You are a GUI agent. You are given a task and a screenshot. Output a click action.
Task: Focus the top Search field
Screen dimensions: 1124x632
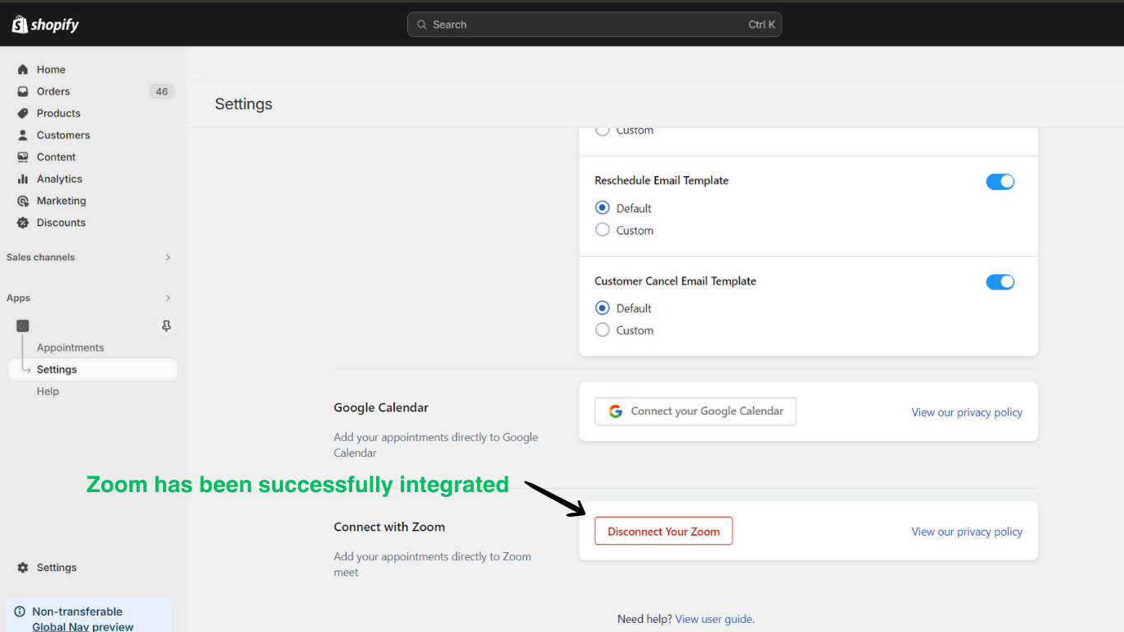click(x=594, y=25)
